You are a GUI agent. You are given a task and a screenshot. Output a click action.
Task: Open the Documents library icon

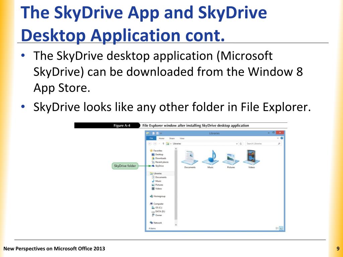tap(190, 157)
